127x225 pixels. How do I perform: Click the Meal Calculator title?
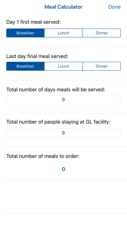(63, 7)
